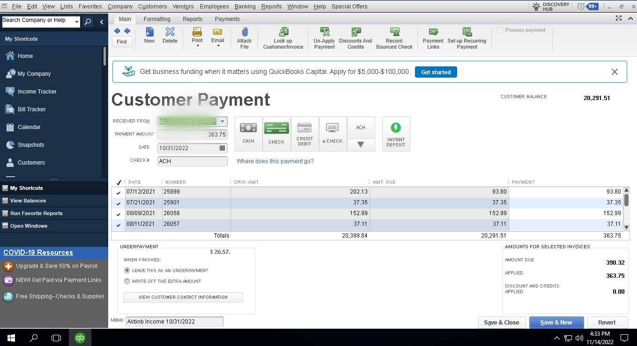Viewport: 637px width, 346px height.
Task: Open the Customers menu
Action: (x=153, y=7)
